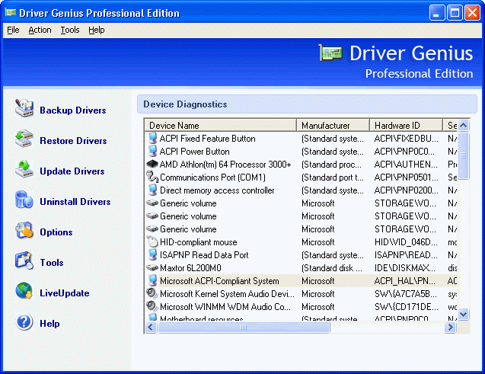Click the processor icon for AMD Athlon row
This screenshot has width=485, height=374.
pos(152,164)
